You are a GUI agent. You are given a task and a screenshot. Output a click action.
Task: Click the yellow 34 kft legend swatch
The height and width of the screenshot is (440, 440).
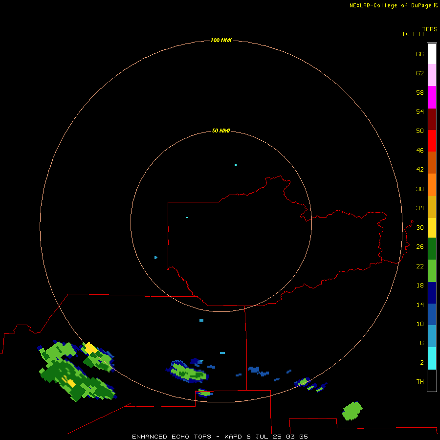(432, 228)
